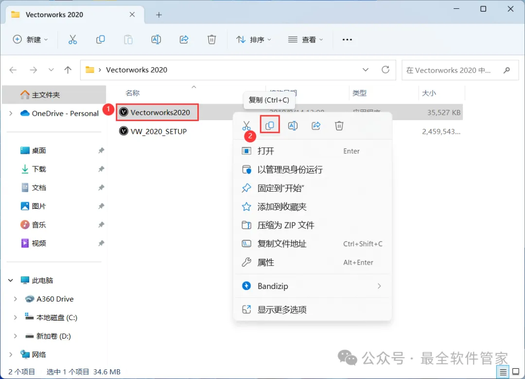This screenshot has width=525, height=379.
Task: Collapse 此电脑 (This PC) tree node
Action: pyautogui.click(x=11, y=280)
